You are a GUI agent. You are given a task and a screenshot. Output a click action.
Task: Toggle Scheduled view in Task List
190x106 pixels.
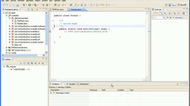tap(165, 13)
